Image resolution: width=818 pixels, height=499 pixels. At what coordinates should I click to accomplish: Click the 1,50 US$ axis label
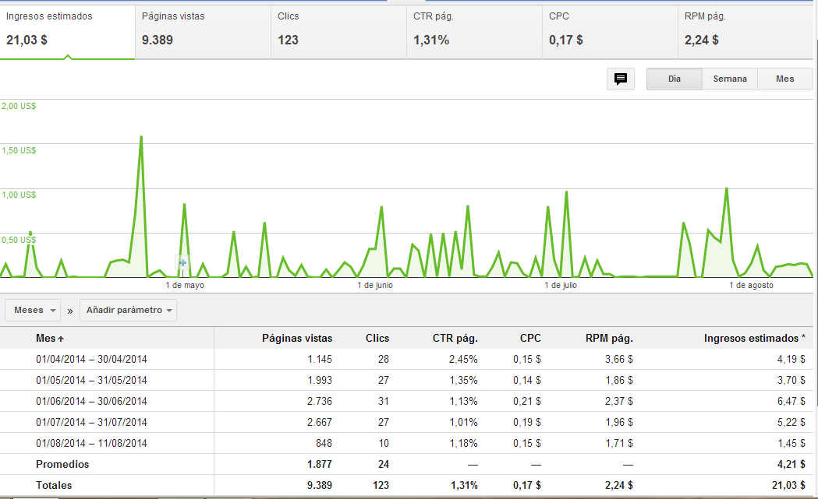[x=19, y=150]
